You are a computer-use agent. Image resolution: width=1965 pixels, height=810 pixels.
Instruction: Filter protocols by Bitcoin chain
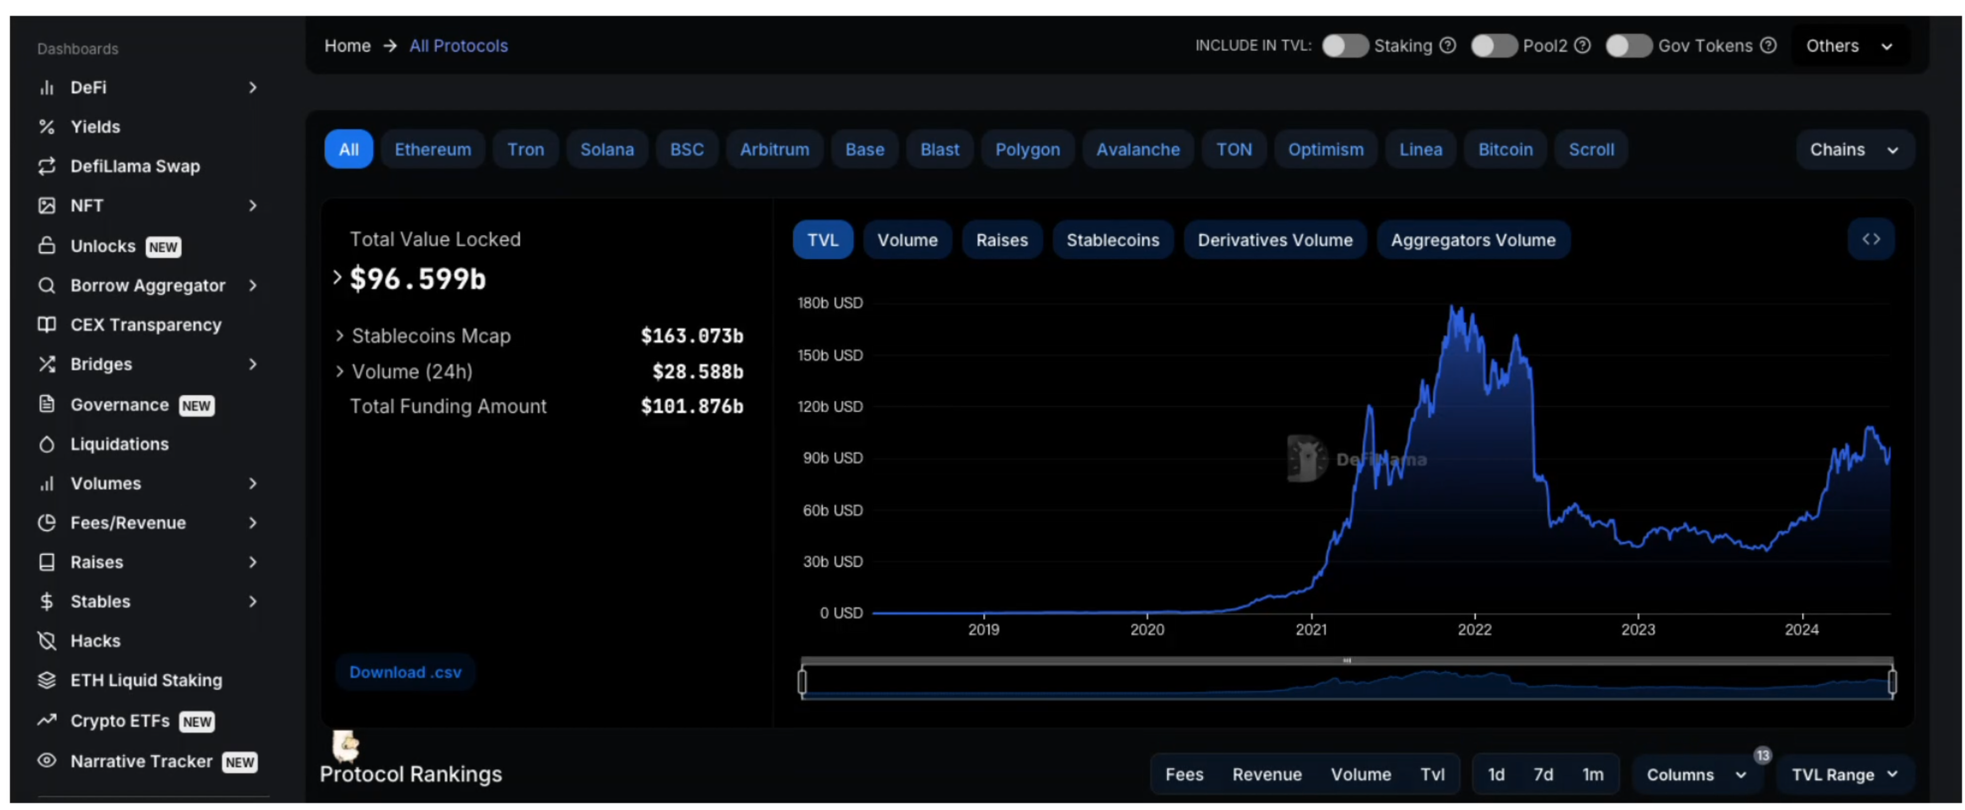pyautogui.click(x=1505, y=149)
